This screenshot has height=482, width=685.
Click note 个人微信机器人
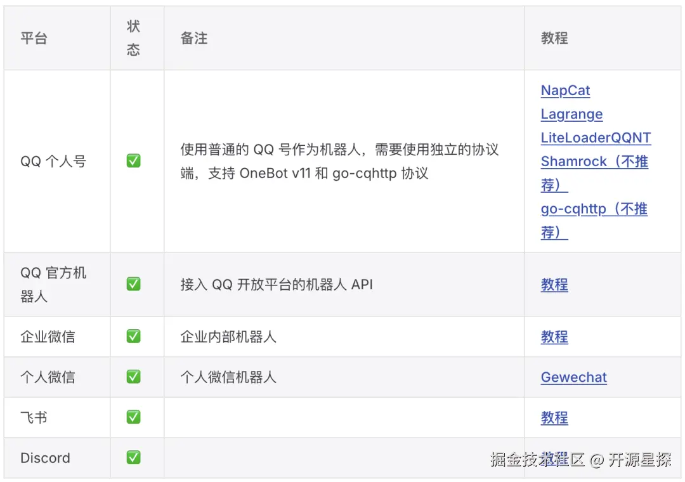pyautogui.click(x=228, y=377)
